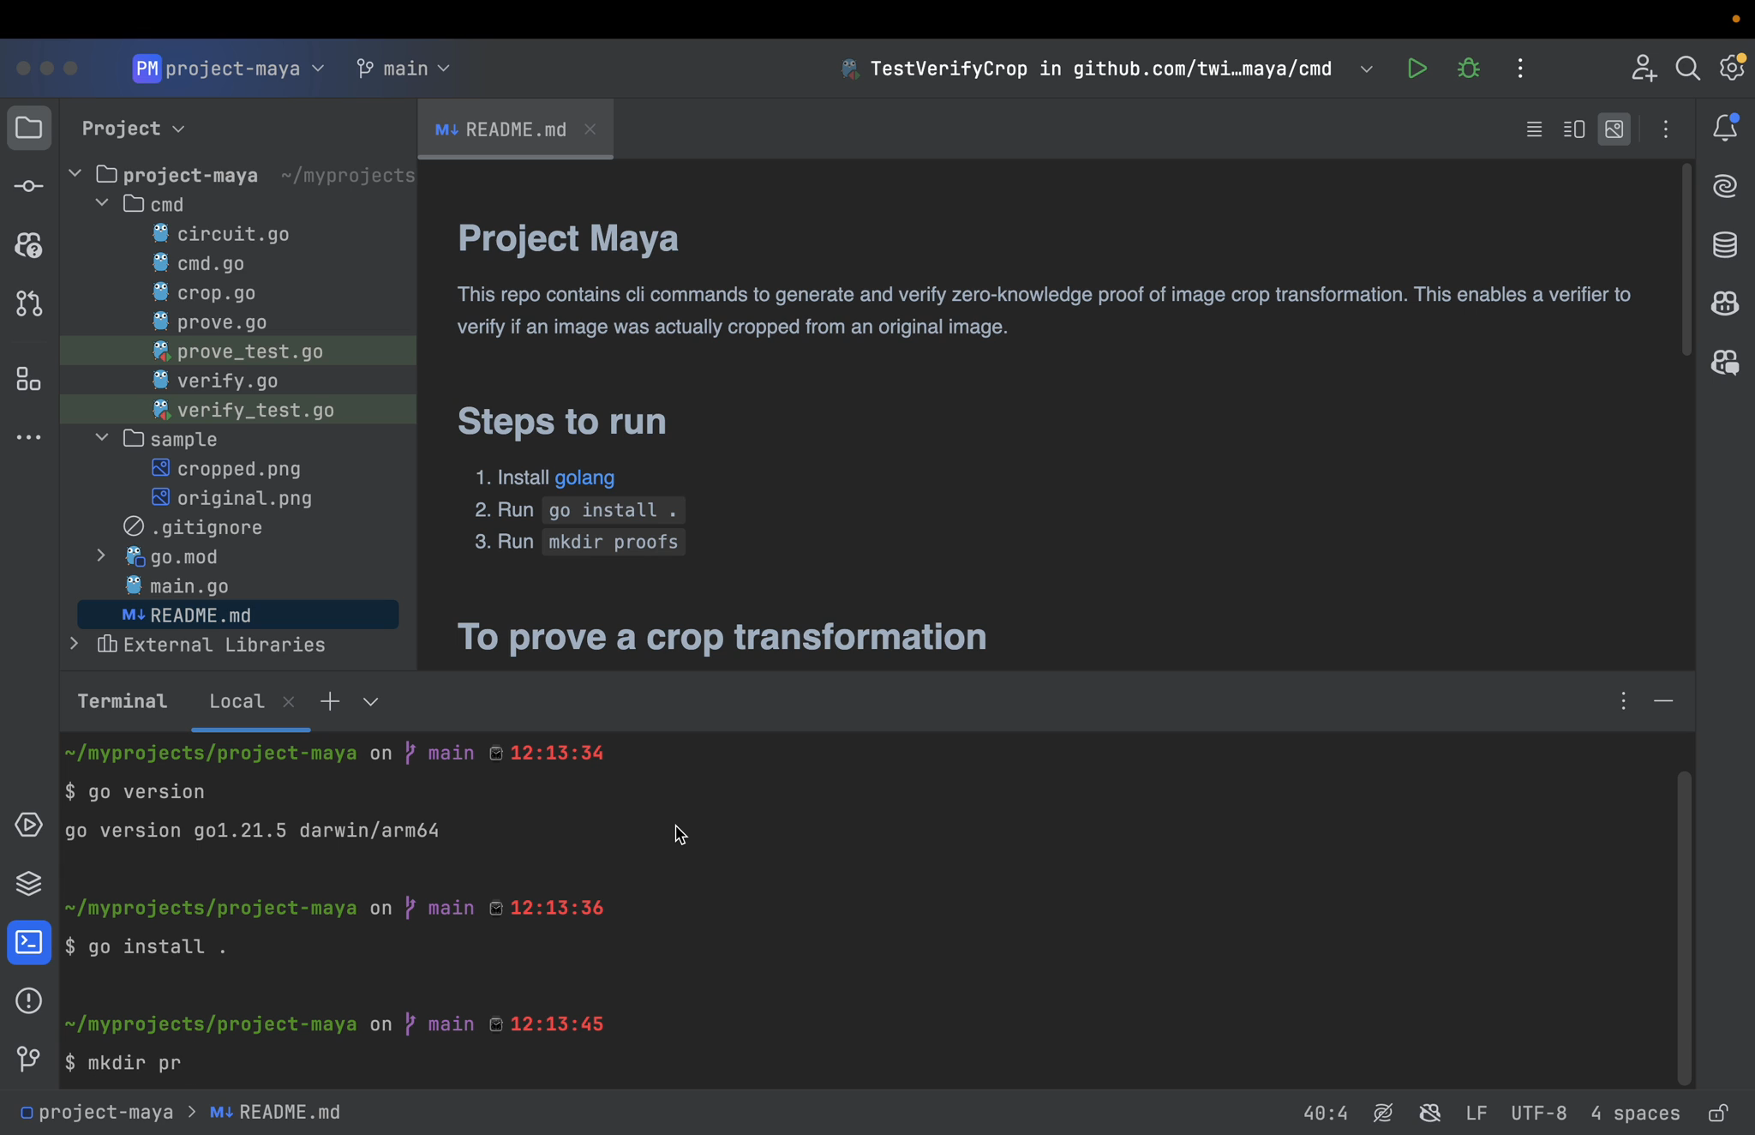
Task: Open the Copilot Chat tool window icon
Action: (1725, 363)
